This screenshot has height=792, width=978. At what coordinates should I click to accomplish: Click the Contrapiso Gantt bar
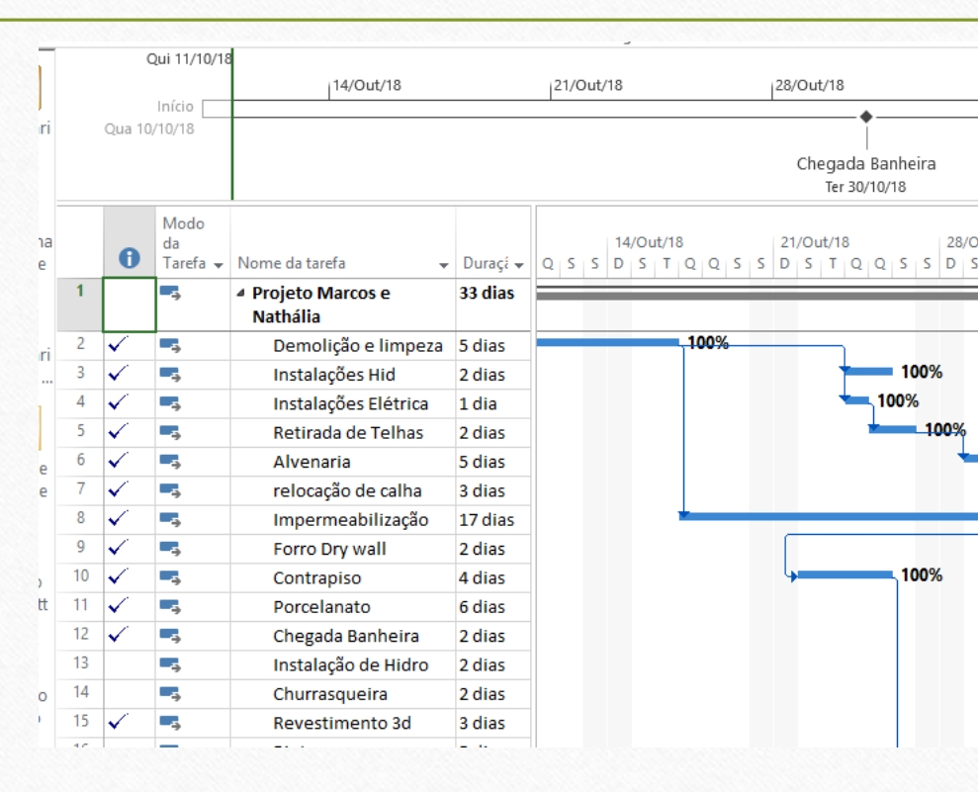click(x=845, y=574)
